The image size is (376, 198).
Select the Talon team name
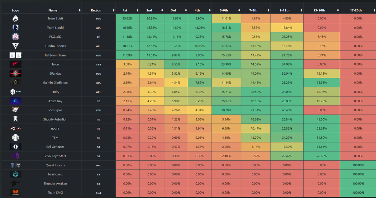coord(55,64)
